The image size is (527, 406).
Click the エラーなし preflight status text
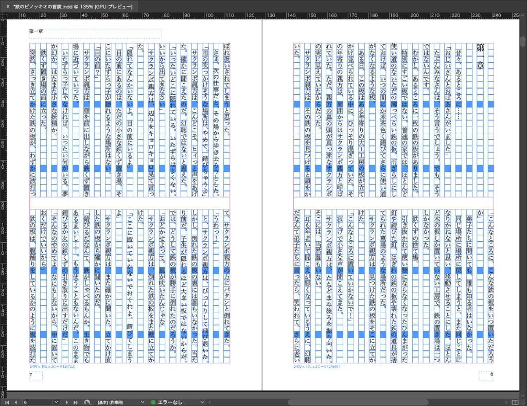click(170, 402)
